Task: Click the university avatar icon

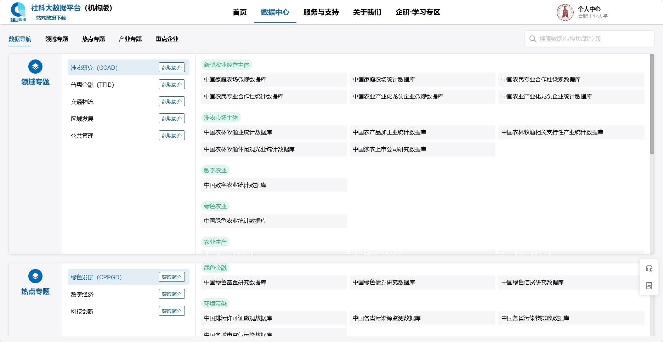Action: pos(565,12)
